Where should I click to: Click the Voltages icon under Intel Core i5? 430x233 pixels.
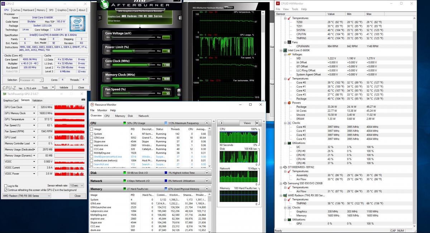(289, 54)
